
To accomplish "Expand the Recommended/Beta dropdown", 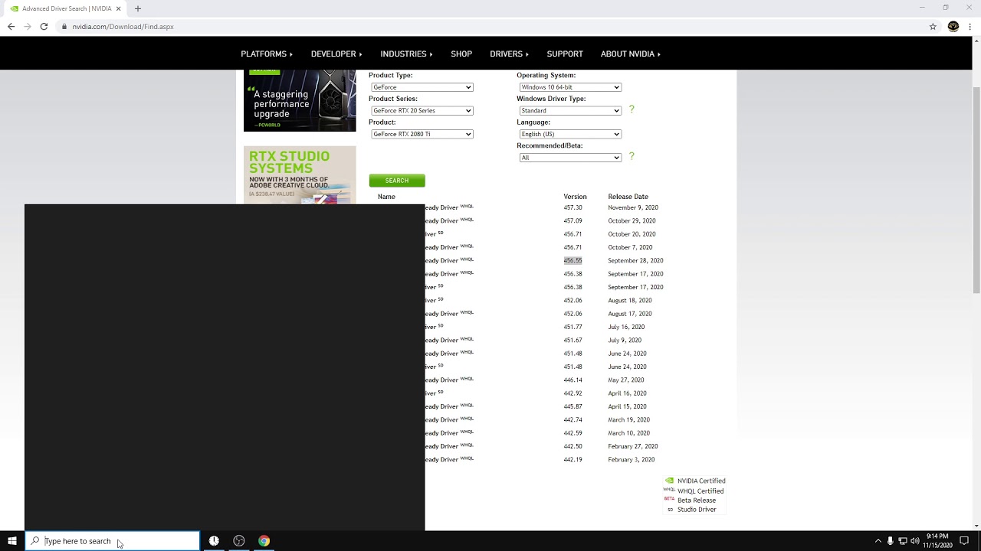I will pyautogui.click(x=569, y=158).
